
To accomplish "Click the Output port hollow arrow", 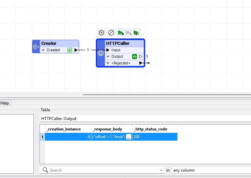I will (141, 56).
